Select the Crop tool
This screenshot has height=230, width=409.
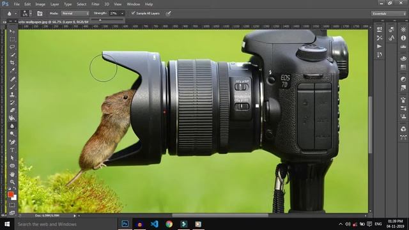12,63
